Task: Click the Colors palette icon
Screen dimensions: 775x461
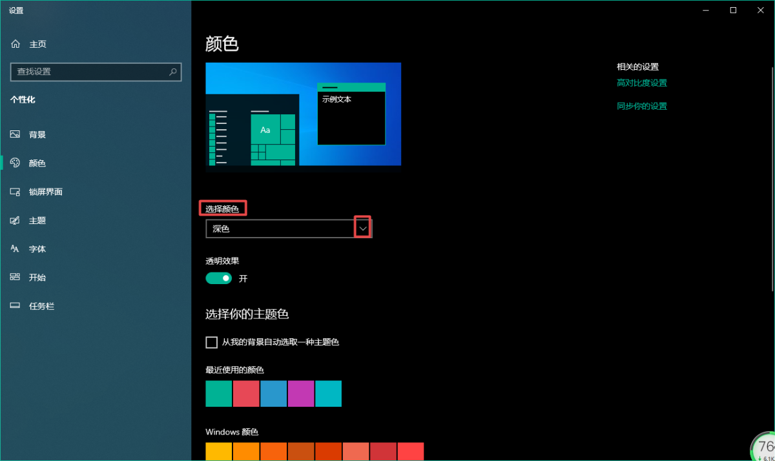Action: tap(15, 163)
